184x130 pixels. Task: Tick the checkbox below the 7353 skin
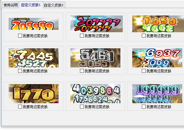tap(144, 36)
